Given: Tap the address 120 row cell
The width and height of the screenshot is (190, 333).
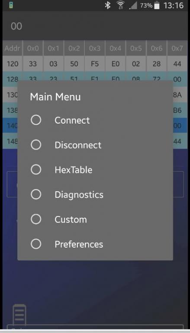Looking at the screenshot, I should point(12,64).
